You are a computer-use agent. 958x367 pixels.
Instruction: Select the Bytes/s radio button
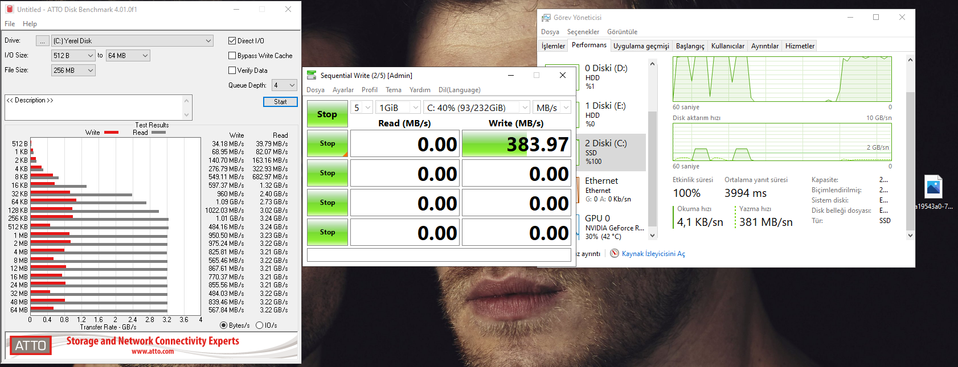(x=223, y=325)
